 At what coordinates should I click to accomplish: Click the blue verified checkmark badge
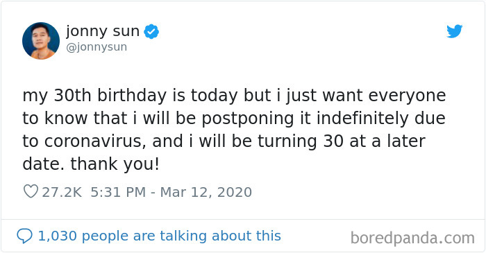tap(151, 32)
